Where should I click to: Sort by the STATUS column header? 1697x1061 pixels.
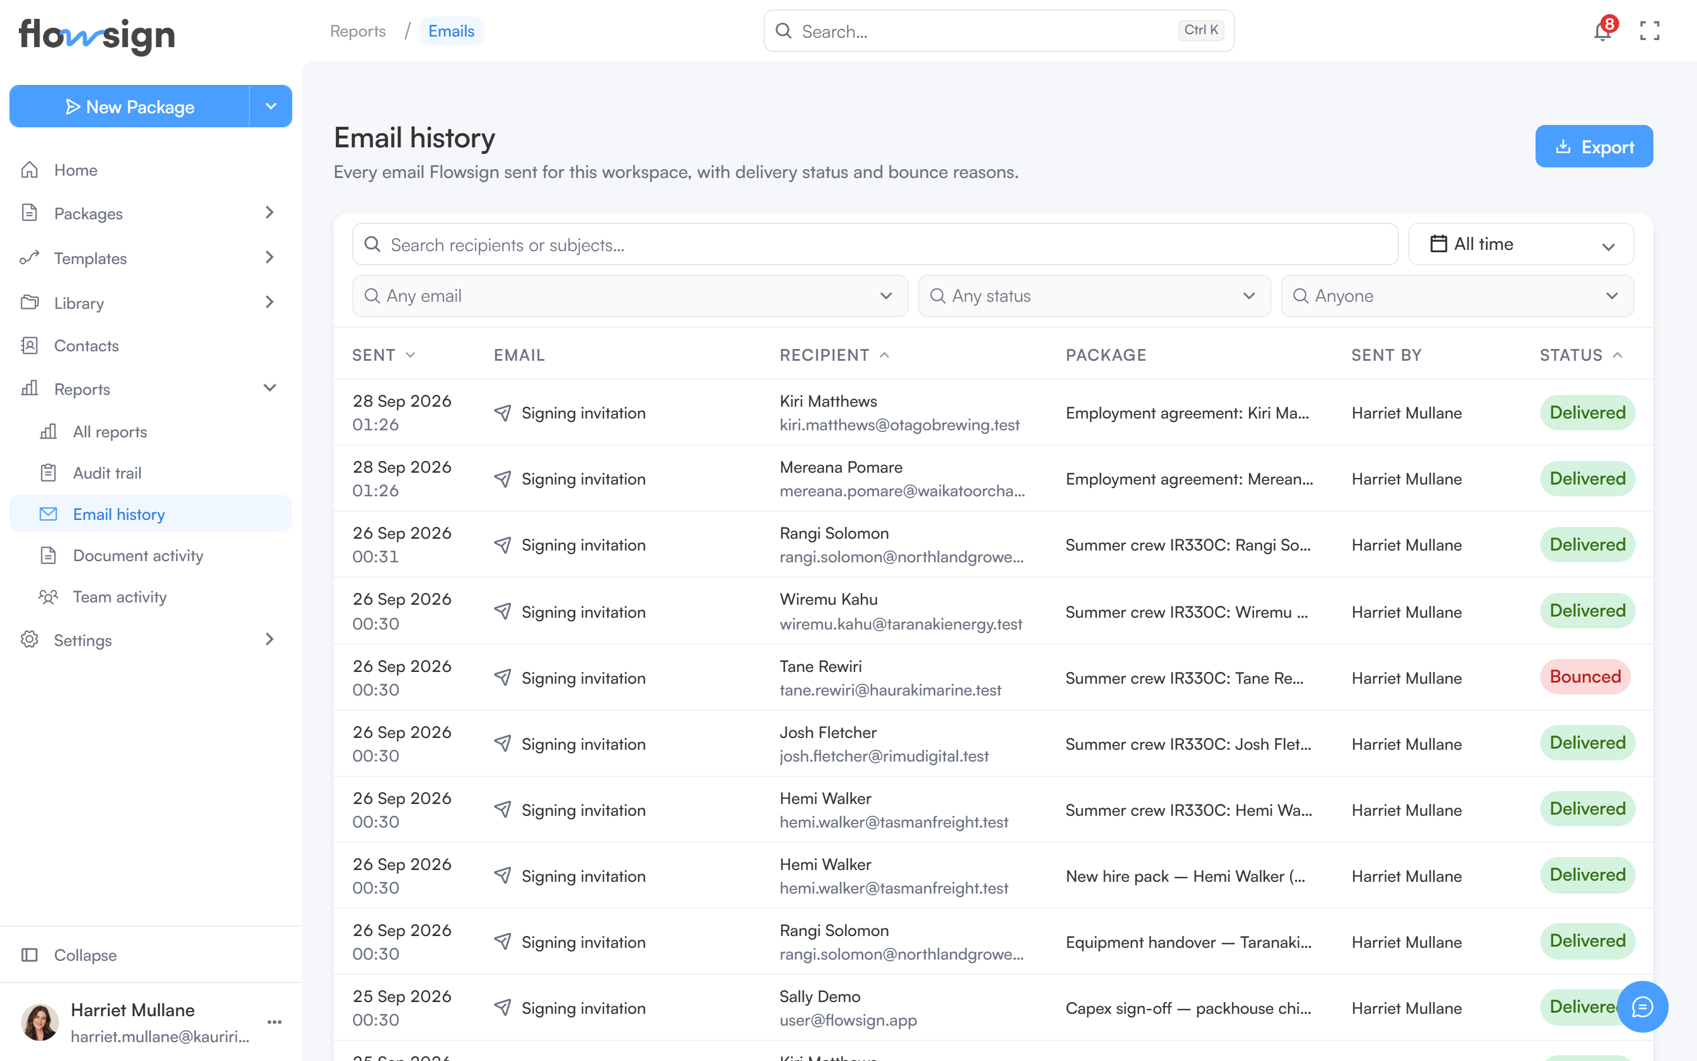coord(1580,355)
